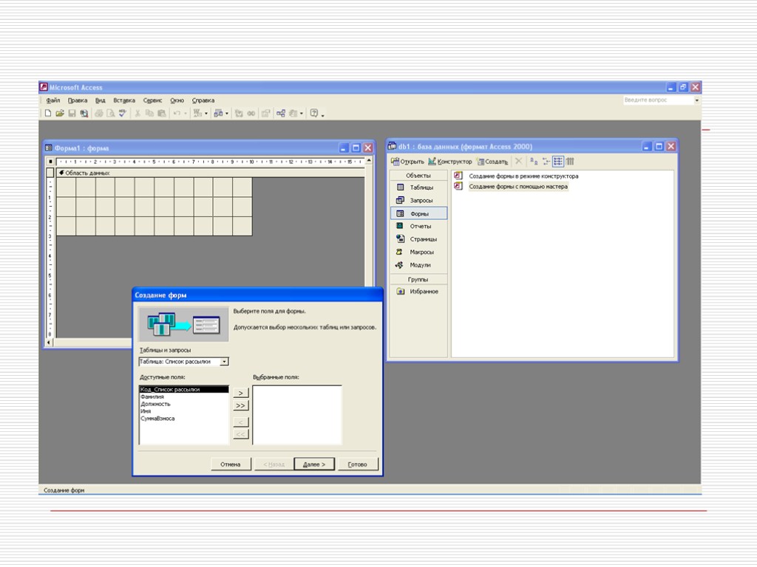Click the Paste clipboard icon
The width and height of the screenshot is (757, 567).
click(162, 113)
